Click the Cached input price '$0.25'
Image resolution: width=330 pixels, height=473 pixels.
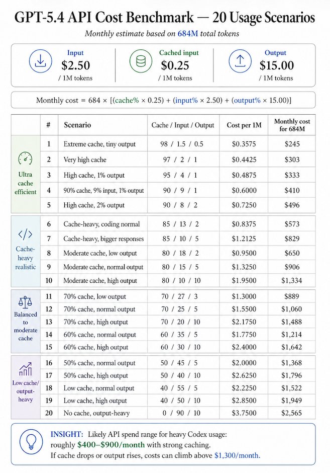pos(175,65)
